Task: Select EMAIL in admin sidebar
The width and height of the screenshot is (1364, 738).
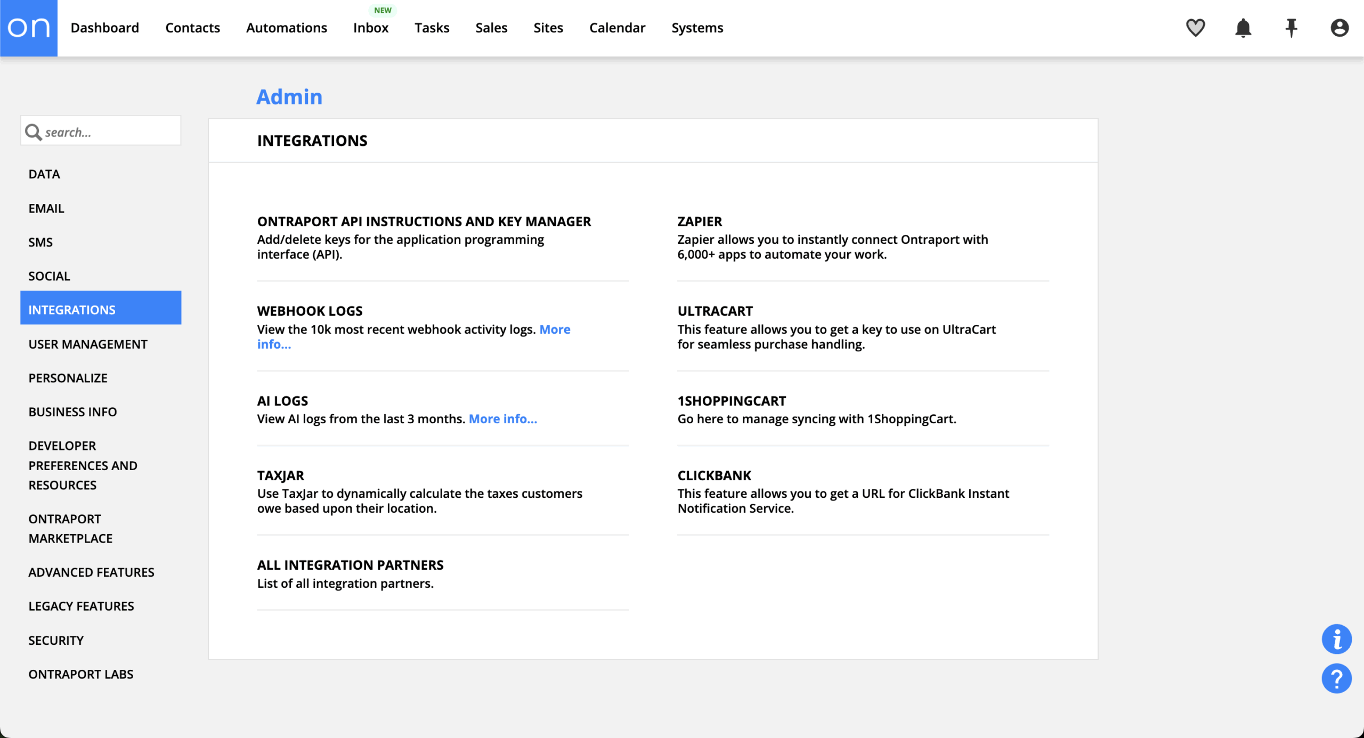Action: [46, 208]
